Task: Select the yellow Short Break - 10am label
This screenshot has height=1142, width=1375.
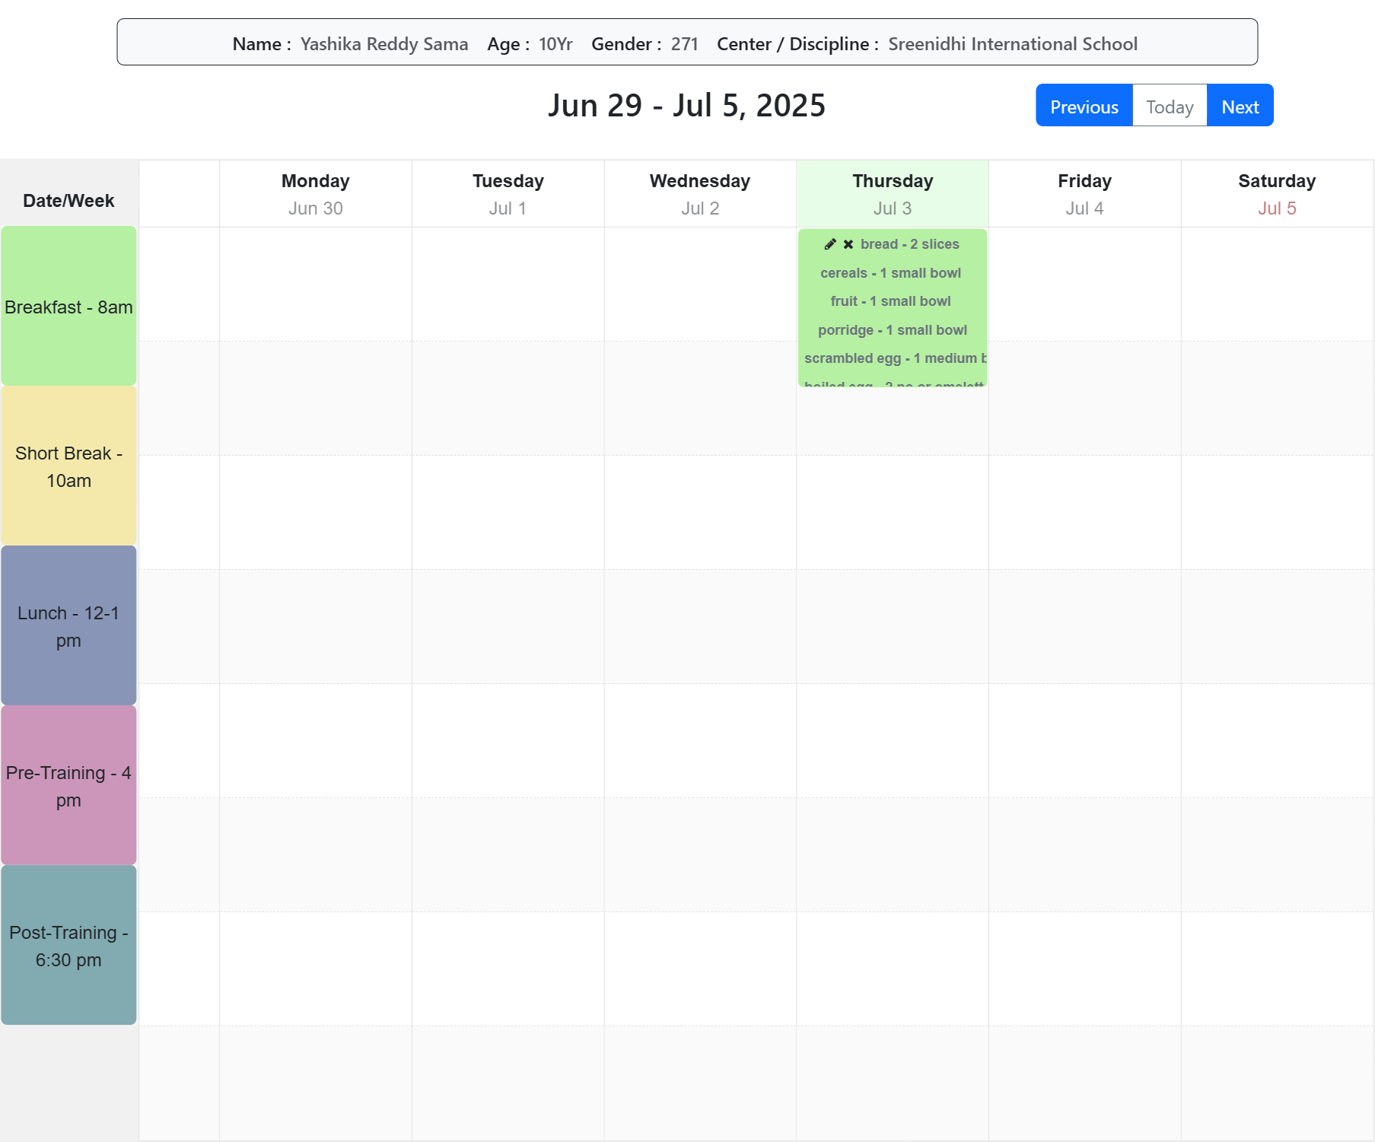Action: tap(68, 466)
